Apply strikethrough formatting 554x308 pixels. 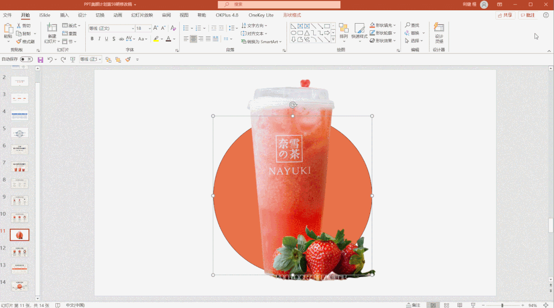click(x=121, y=39)
